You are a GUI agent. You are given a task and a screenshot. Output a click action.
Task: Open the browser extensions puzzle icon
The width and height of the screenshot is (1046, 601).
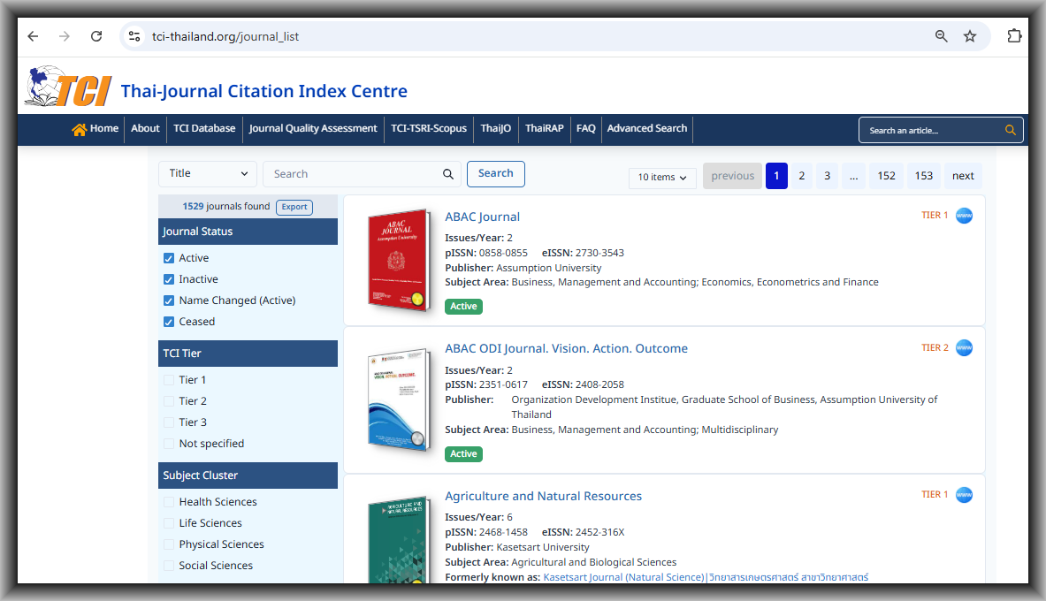(1014, 36)
